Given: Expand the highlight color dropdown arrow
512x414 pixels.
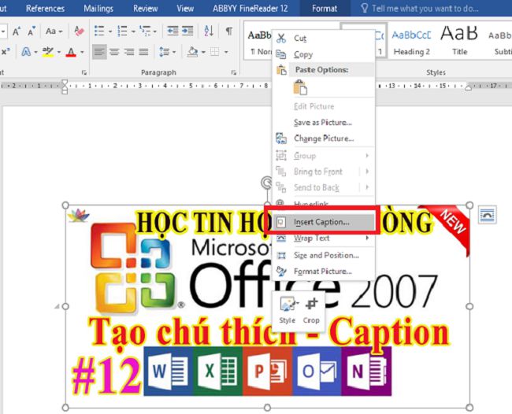Looking at the screenshot, I should coord(59,52).
